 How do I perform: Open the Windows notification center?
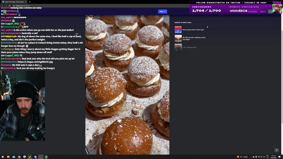coord(279,157)
